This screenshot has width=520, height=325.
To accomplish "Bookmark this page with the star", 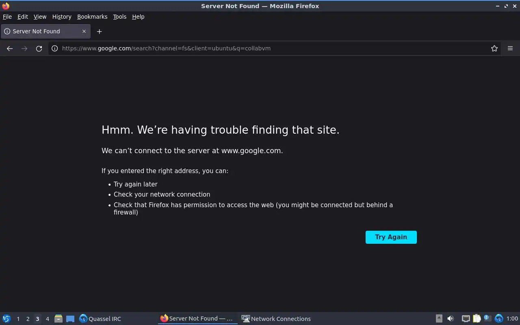I will 494,48.
